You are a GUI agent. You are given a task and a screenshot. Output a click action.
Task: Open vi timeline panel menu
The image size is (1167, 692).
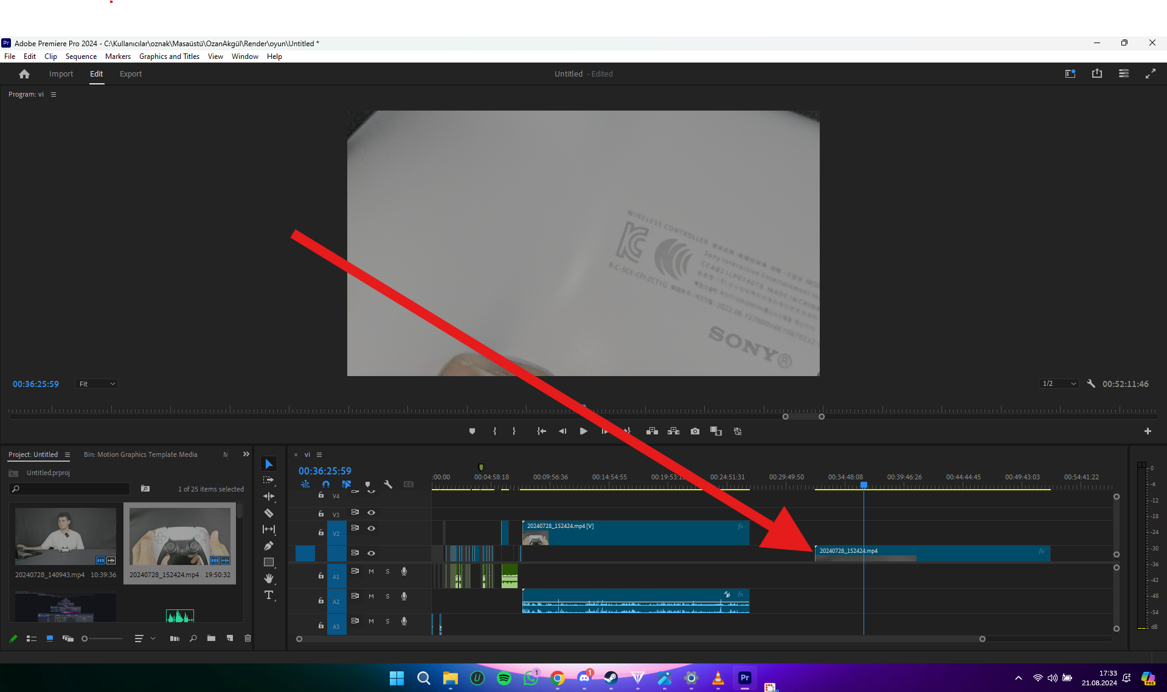tap(319, 455)
